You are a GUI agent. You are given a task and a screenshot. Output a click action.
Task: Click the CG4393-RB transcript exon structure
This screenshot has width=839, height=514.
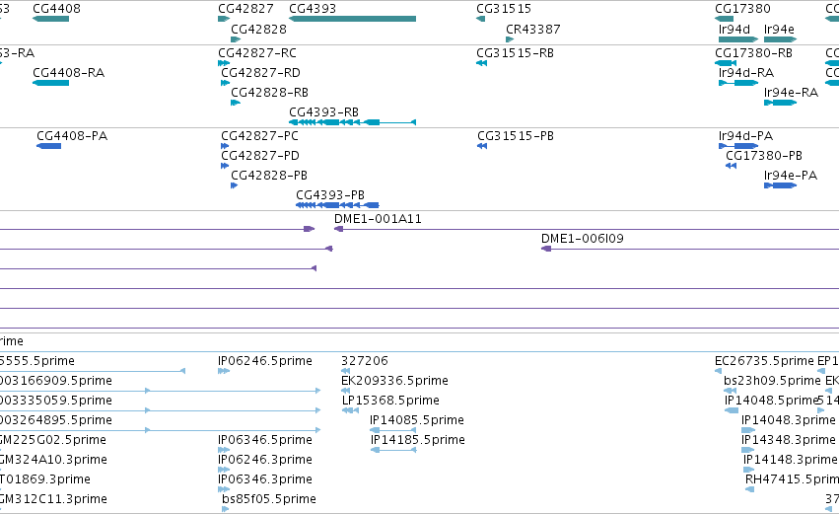coord(352,122)
